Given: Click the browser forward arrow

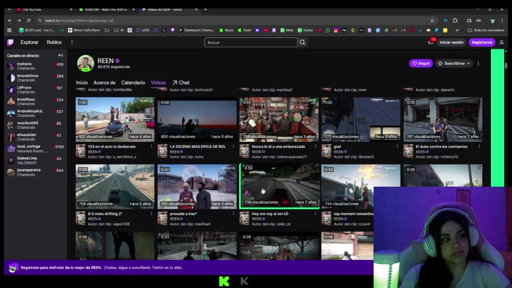Looking at the screenshot, I should [19, 20].
